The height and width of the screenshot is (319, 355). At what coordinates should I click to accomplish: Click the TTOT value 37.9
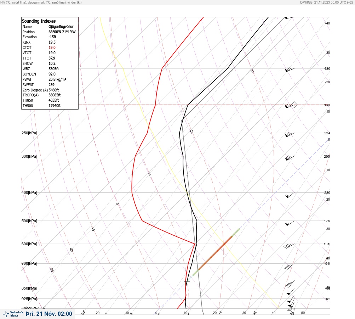pos(52,58)
